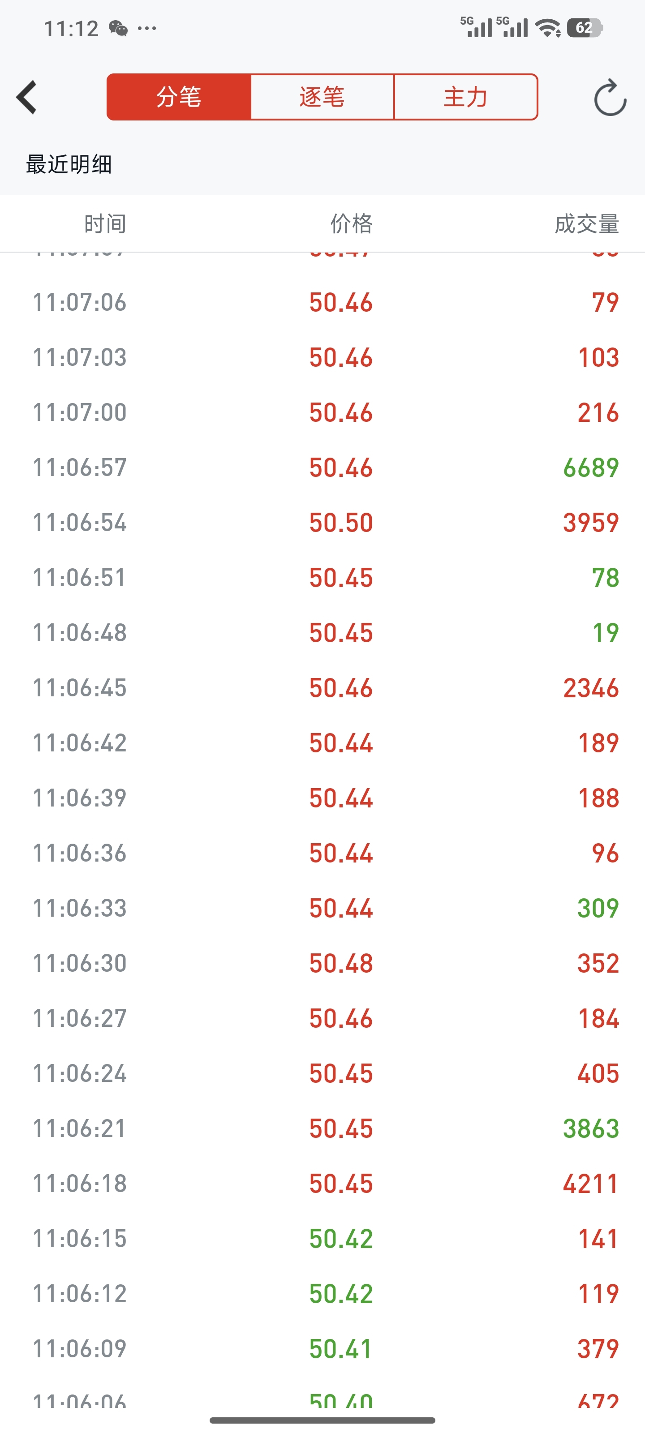
Task: Select the 11:07:06 row with volume 79
Action: [x=323, y=302]
